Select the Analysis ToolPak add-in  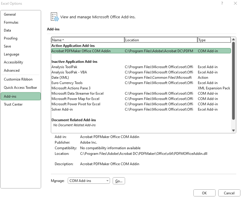[x=141, y=67]
